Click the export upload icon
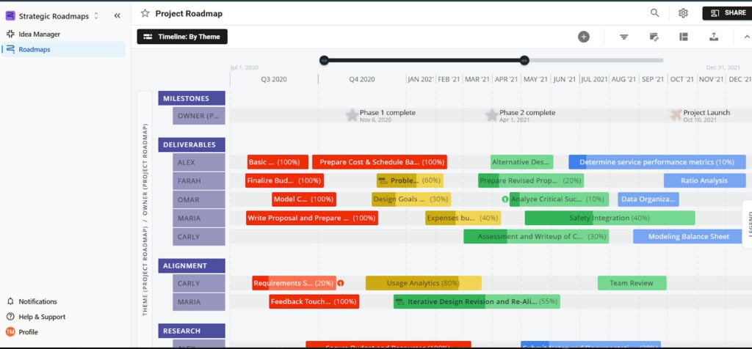The width and height of the screenshot is (752, 349). [714, 37]
